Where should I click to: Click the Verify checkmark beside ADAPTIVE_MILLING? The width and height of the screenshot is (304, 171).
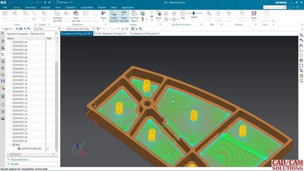click(48, 149)
